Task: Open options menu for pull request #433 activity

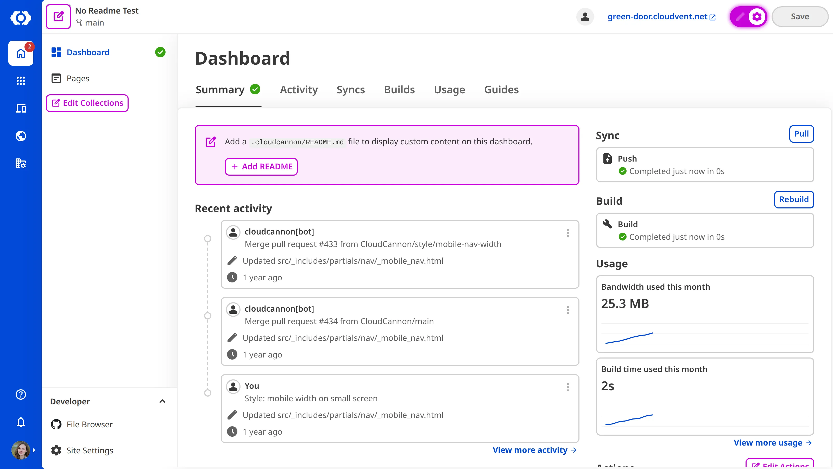Action: [568, 233]
